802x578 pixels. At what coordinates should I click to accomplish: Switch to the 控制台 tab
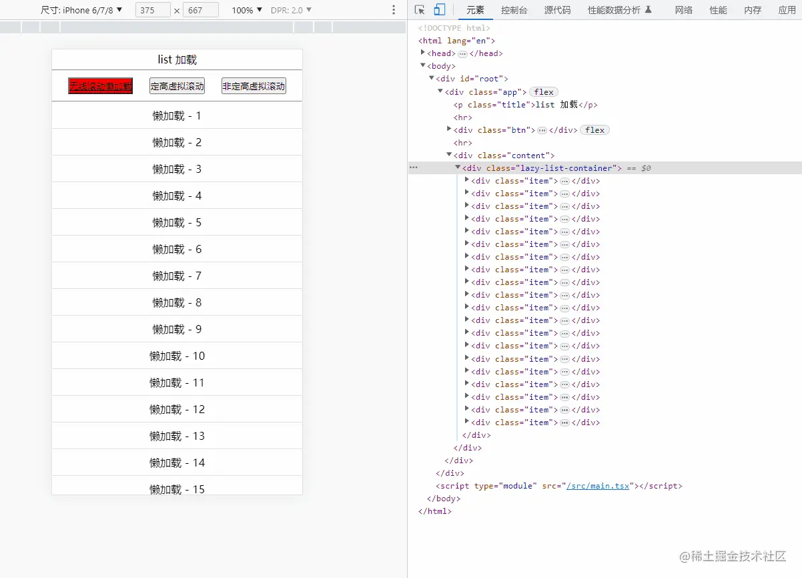click(514, 10)
